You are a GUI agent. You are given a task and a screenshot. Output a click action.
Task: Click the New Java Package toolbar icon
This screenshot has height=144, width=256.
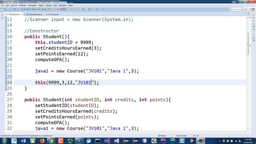[39, 9]
